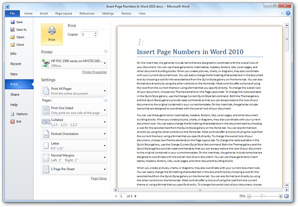
Task: Click Zoom to Page icon
Action: [286, 196]
